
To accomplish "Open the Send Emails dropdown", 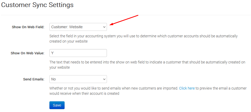I will click(78, 79).
